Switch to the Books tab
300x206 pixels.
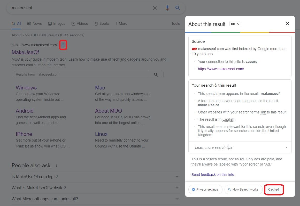(x=102, y=23)
